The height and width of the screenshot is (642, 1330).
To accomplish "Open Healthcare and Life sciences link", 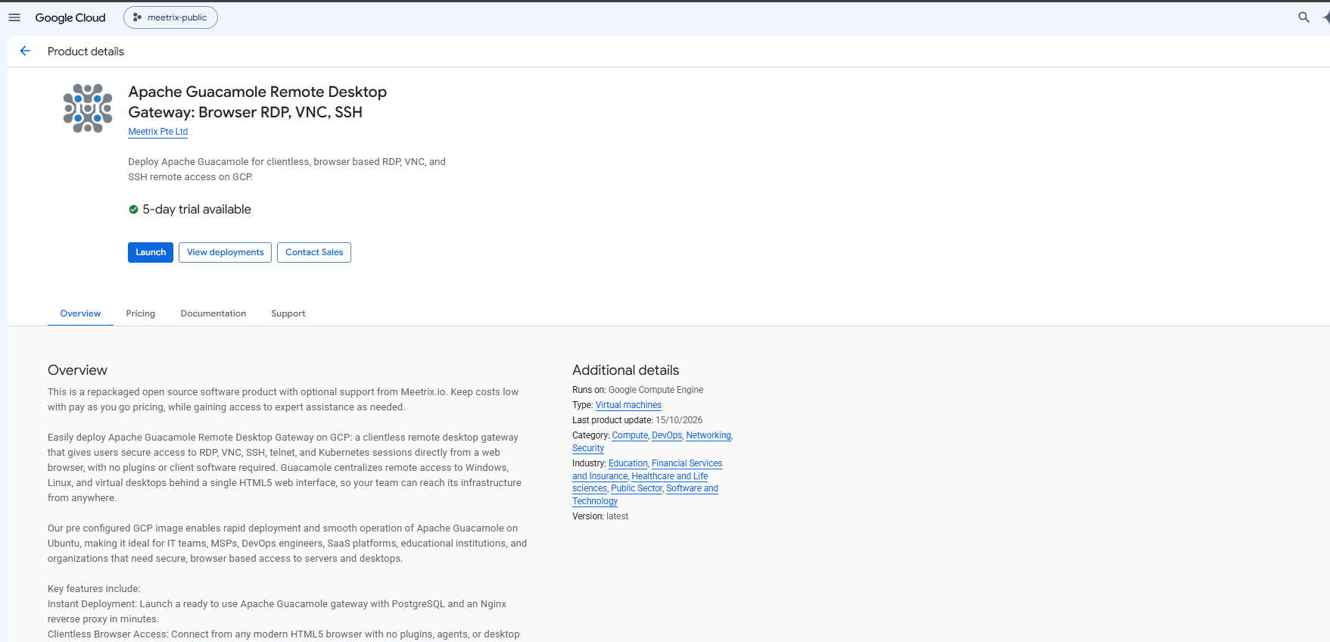I will (670, 476).
